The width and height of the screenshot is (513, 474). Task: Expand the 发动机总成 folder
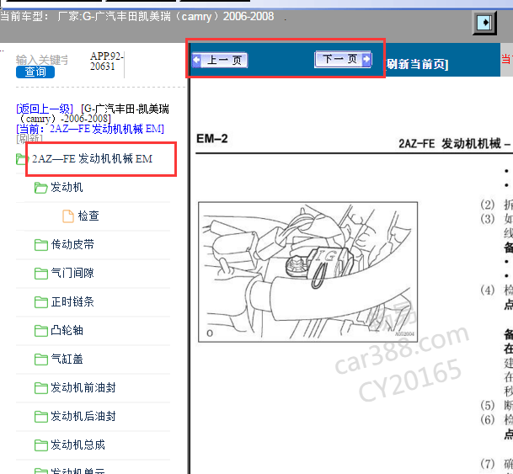(77, 445)
